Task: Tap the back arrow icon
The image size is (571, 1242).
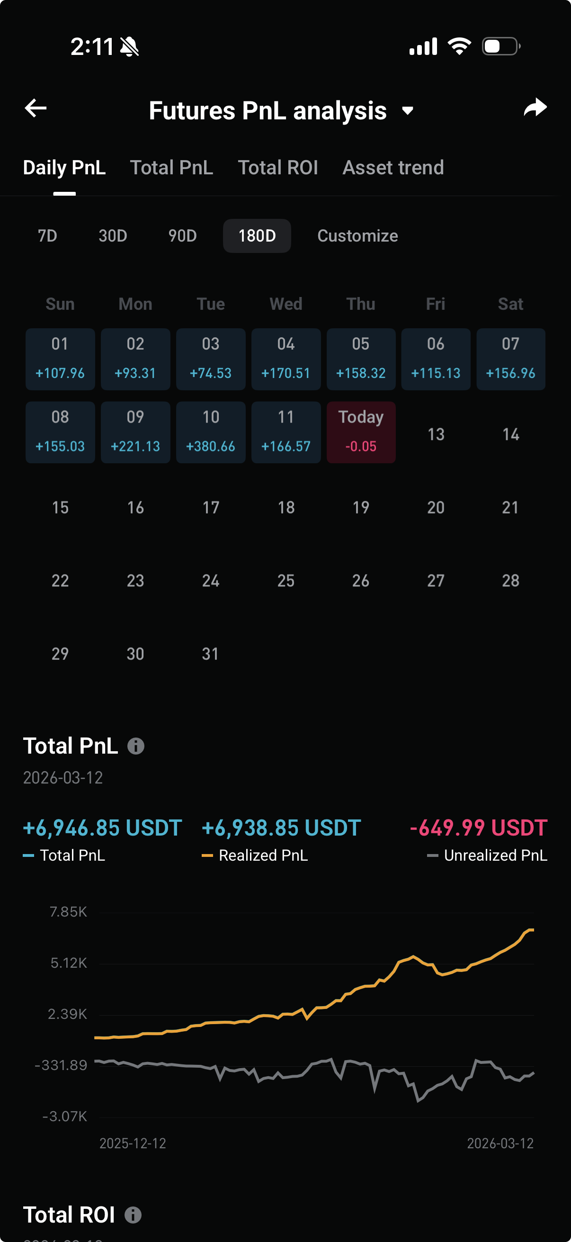Action: (x=36, y=108)
